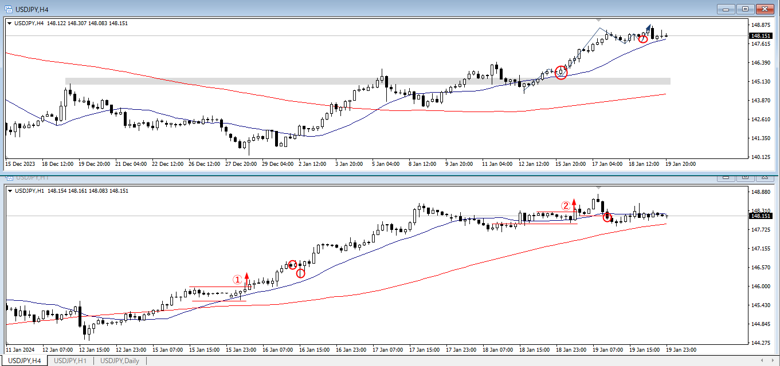
Task: Minimize the USDJPY,H4 chart window
Action: click(726, 9)
